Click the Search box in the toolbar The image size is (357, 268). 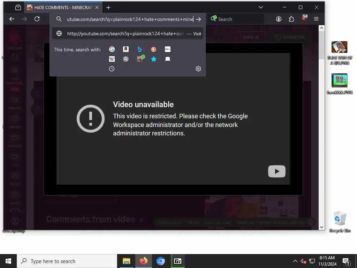(235, 19)
